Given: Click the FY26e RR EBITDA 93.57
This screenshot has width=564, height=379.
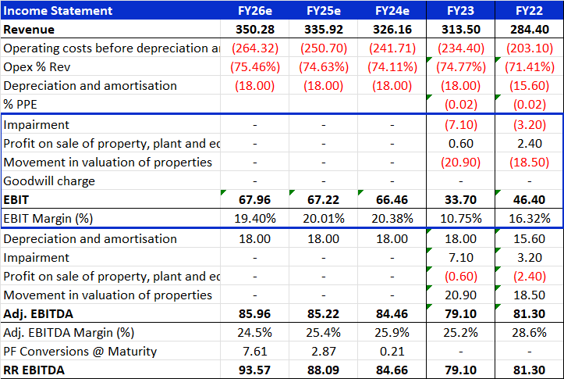Looking at the screenshot, I should [254, 370].
